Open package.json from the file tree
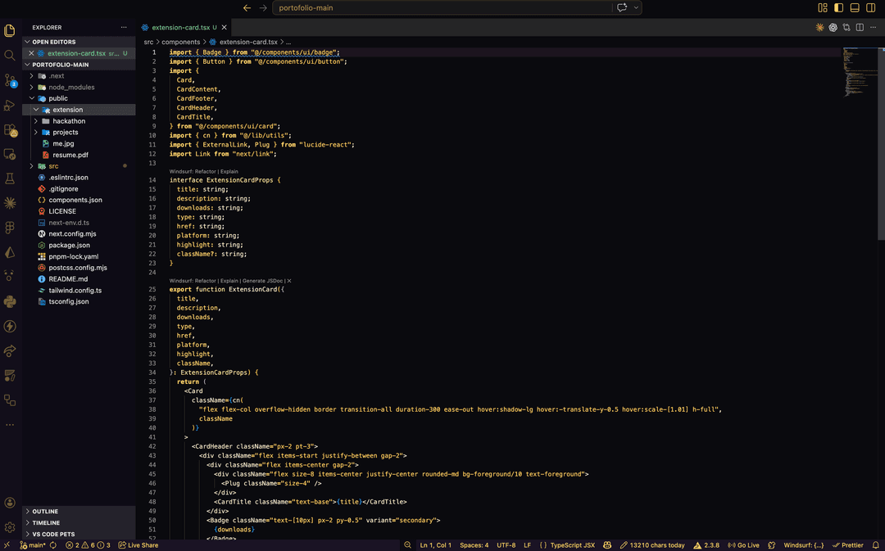 [x=69, y=245]
